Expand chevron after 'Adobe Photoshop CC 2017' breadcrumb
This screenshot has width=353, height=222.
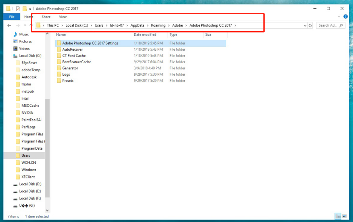[235, 26]
